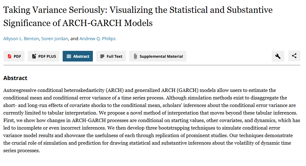Visit author Allyson L. Benton's page
The height and width of the screenshot is (166, 306).
21,39
